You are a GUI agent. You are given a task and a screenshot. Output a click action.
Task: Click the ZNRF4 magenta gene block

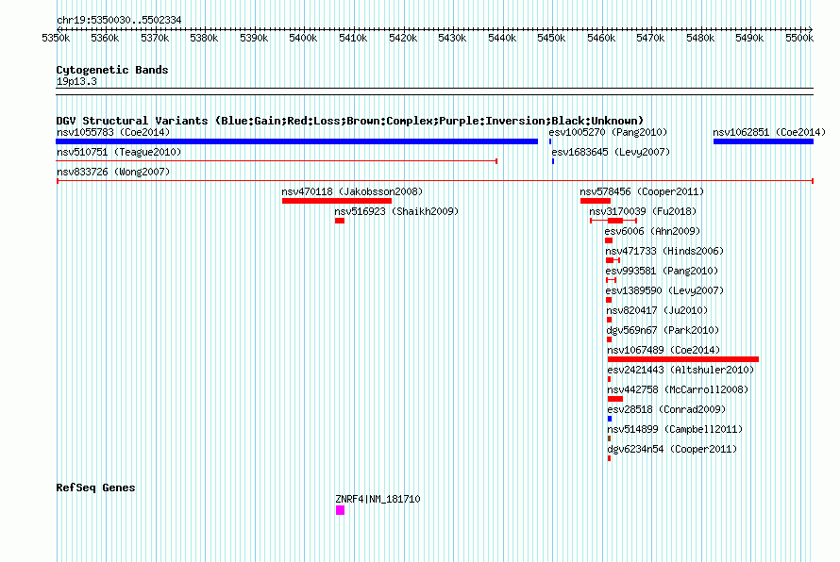(340, 510)
